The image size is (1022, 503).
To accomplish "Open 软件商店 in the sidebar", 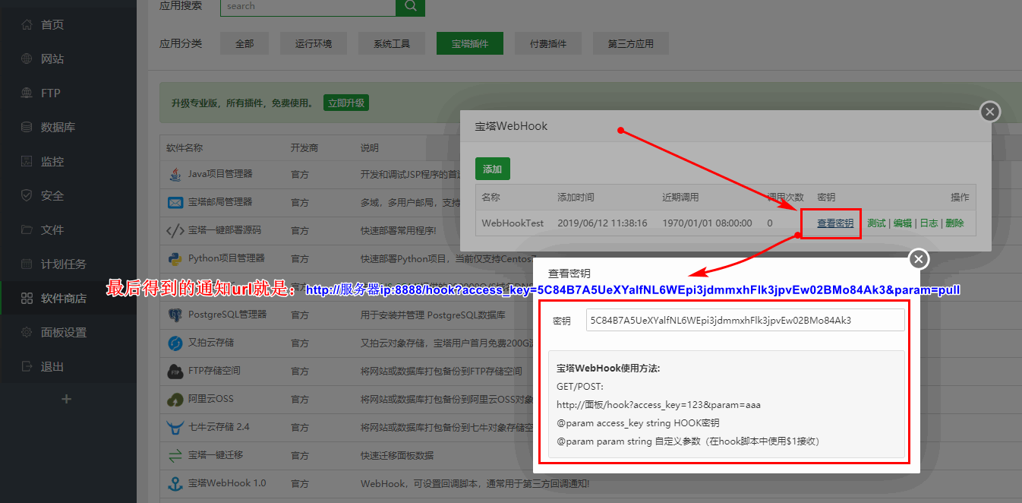I will (63, 299).
